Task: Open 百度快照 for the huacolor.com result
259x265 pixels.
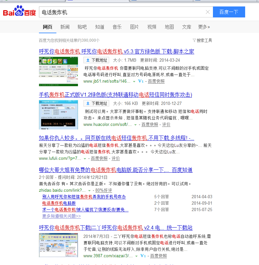Action: pos(150,125)
